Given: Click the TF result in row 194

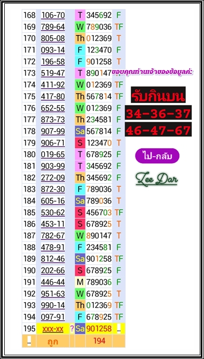Looking at the screenshot, I should tap(119, 317).
